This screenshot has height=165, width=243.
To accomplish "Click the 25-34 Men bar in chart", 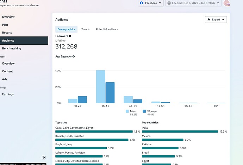I will 100,86.
